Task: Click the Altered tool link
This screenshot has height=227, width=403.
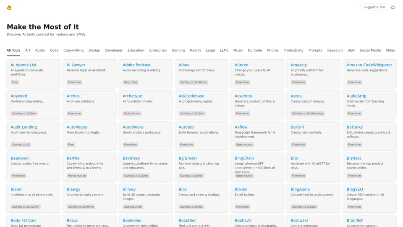Action: (x=241, y=65)
